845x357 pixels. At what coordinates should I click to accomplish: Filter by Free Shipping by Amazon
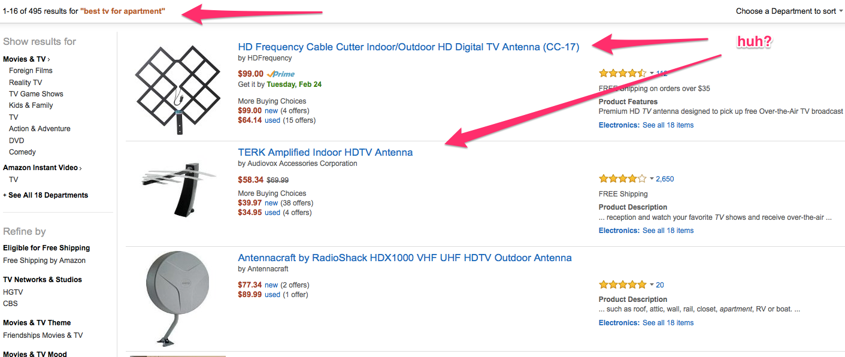tap(44, 261)
